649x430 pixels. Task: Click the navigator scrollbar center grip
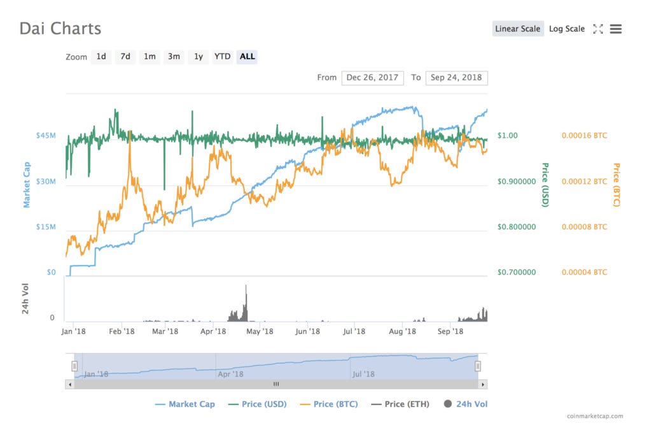pyautogui.click(x=276, y=384)
